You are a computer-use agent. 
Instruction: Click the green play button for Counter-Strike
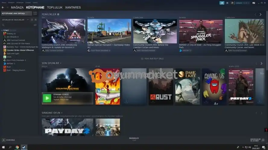click(x=47, y=98)
